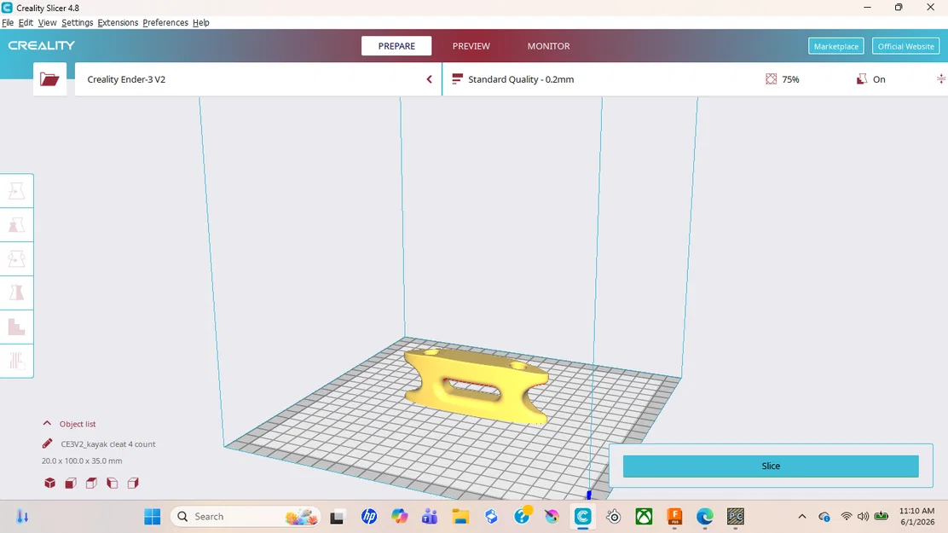Open the View menu
The height and width of the screenshot is (533, 948).
(x=47, y=22)
